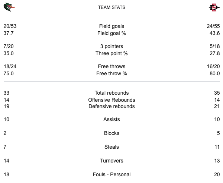
Task: Select the Steals stat label
Action: pyautogui.click(x=111, y=147)
